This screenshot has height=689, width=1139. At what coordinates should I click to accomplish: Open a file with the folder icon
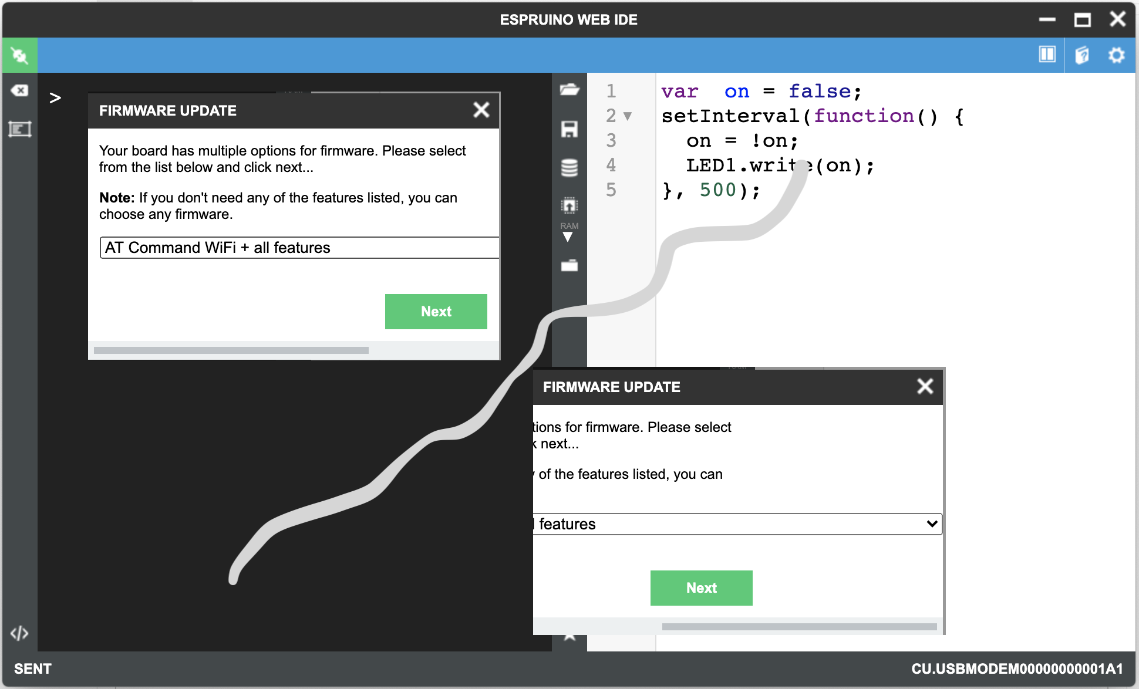569,90
